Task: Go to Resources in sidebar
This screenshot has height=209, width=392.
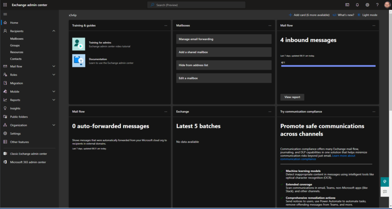Action: pos(16,52)
